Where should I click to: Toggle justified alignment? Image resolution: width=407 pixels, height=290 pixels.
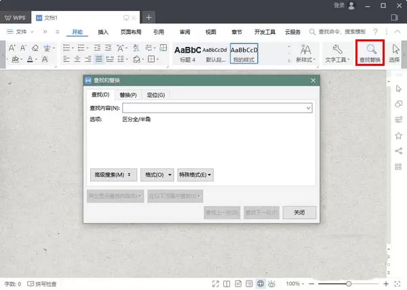tap(99, 59)
